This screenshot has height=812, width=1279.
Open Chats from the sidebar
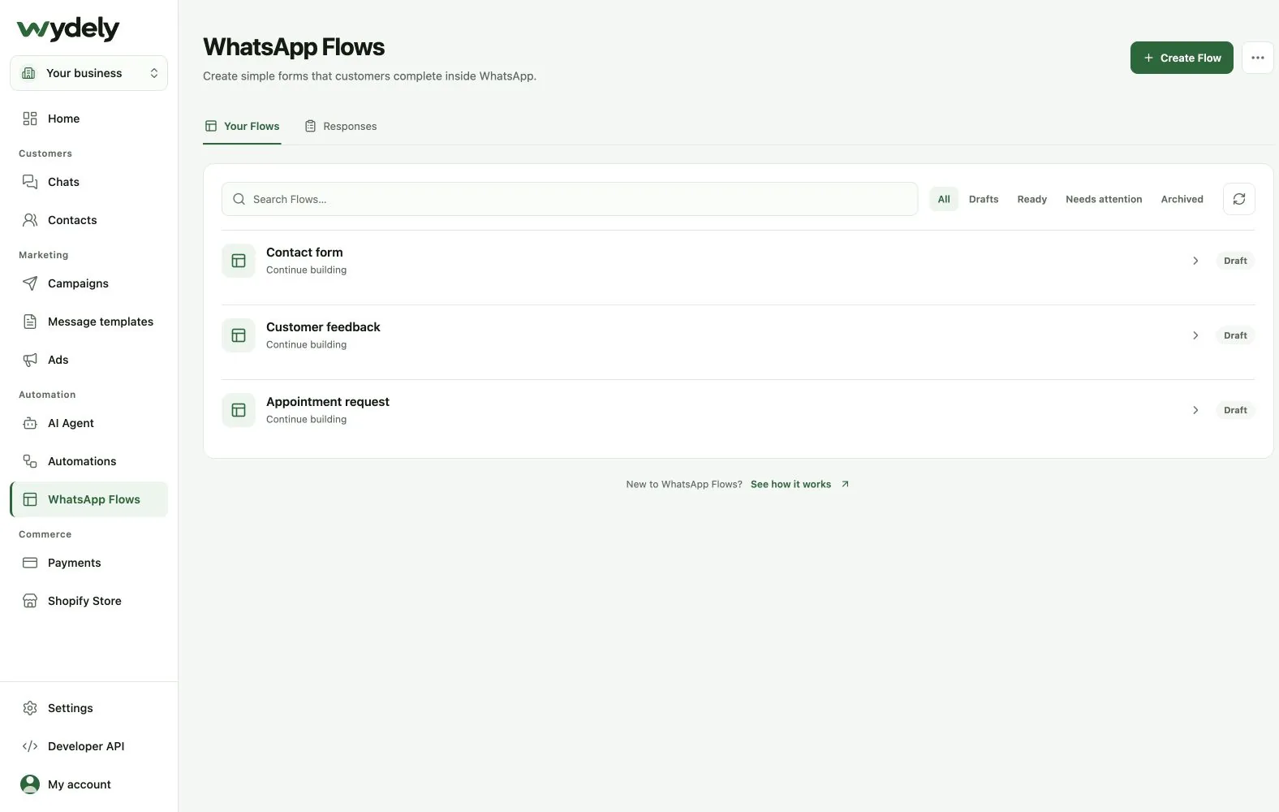88,182
